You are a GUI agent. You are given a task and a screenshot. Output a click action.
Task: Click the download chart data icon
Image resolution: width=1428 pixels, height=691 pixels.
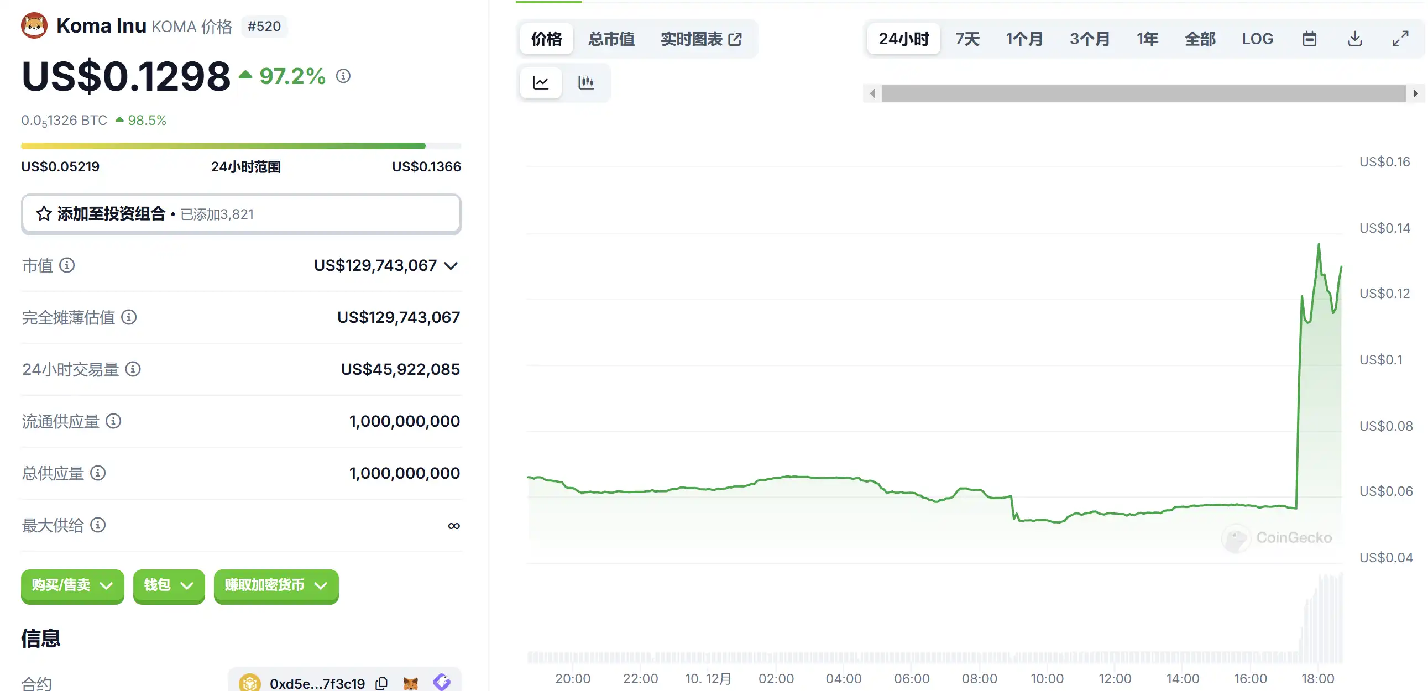point(1355,39)
